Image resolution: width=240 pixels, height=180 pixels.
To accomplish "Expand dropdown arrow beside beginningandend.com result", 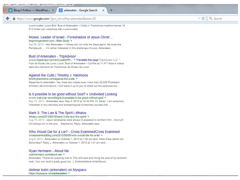I will pos(71,41).
